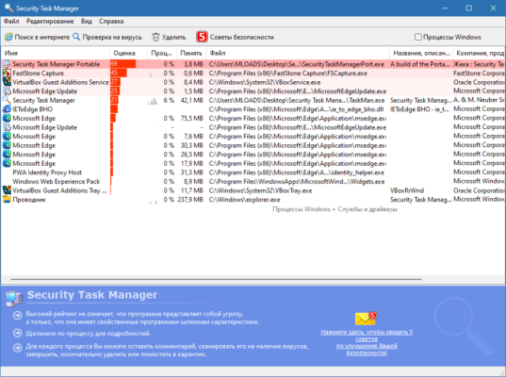Click the A build of the Porta... description
This screenshot has height=377, width=506.
[x=420, y=64]
